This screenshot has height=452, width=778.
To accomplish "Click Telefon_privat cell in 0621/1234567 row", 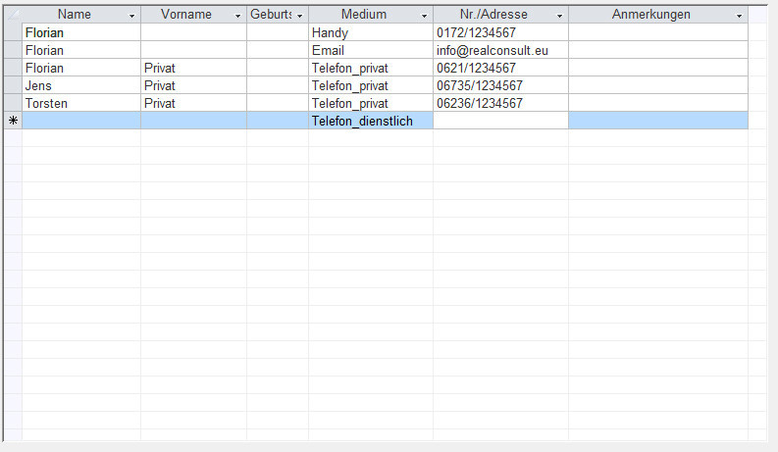I will pos(371,68).
